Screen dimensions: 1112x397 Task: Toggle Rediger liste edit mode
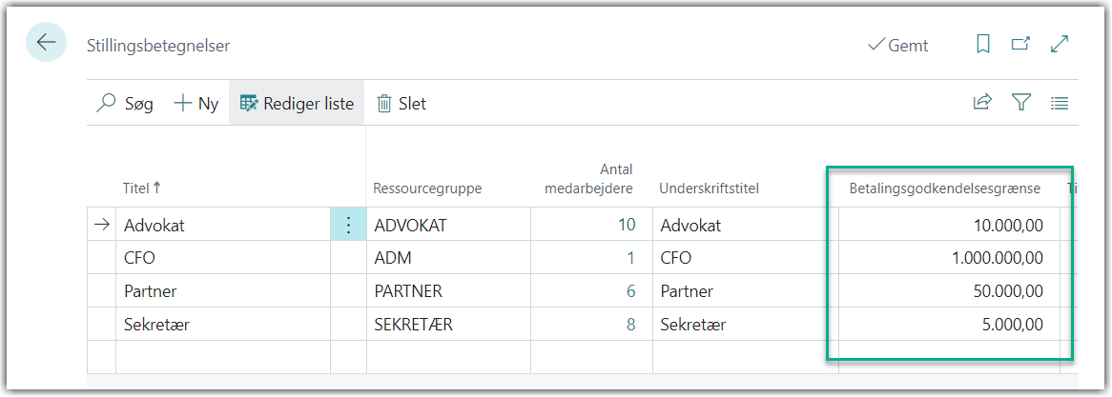(x=297, y=104)
